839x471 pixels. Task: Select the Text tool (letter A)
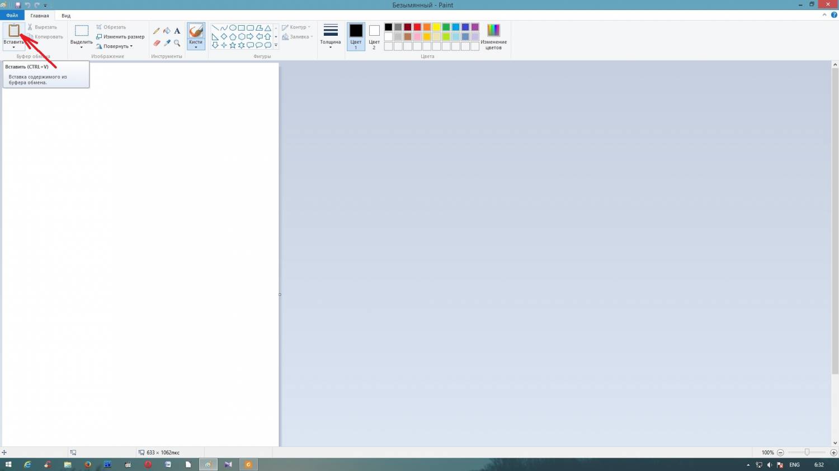point(177,31)
